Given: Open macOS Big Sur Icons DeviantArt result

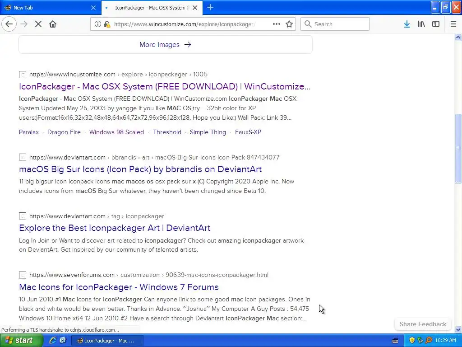Looking at the screenshot, I should point(140,169).
